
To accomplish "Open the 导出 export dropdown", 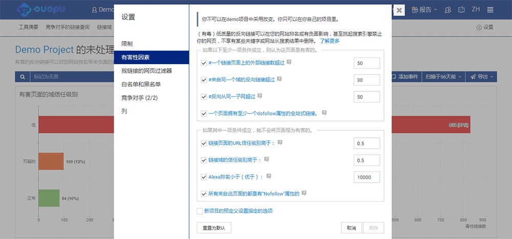I will click(x=482, y=77).
